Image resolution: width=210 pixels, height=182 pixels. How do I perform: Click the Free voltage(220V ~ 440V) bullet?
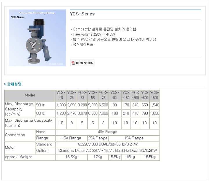pos(94,34)
